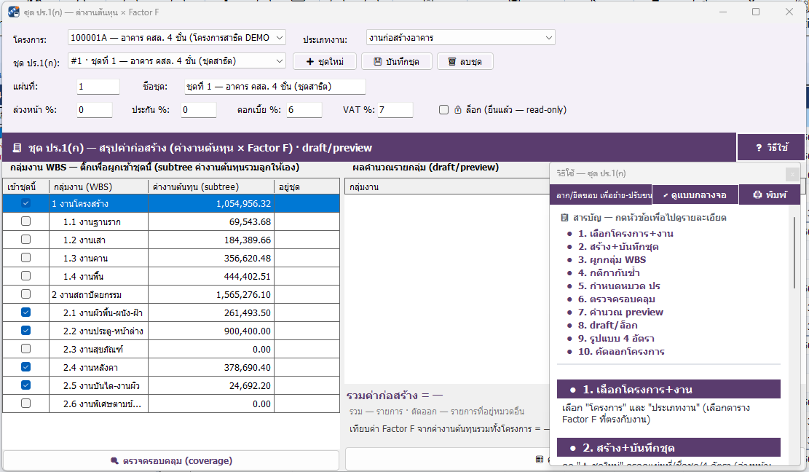Click the trash icon on ลบชุด button
Image resolution: width=809 pixels, height=472 pixels.
pos(452,61)
